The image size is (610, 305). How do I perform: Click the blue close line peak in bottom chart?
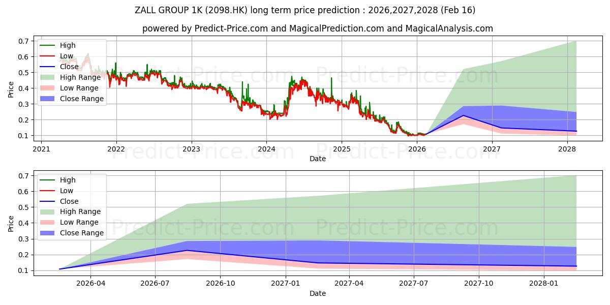click(188, 250)
